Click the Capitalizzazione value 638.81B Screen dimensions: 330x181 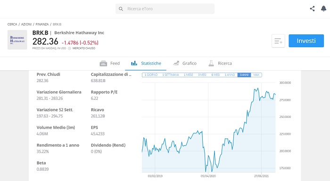tap(98, 81)
